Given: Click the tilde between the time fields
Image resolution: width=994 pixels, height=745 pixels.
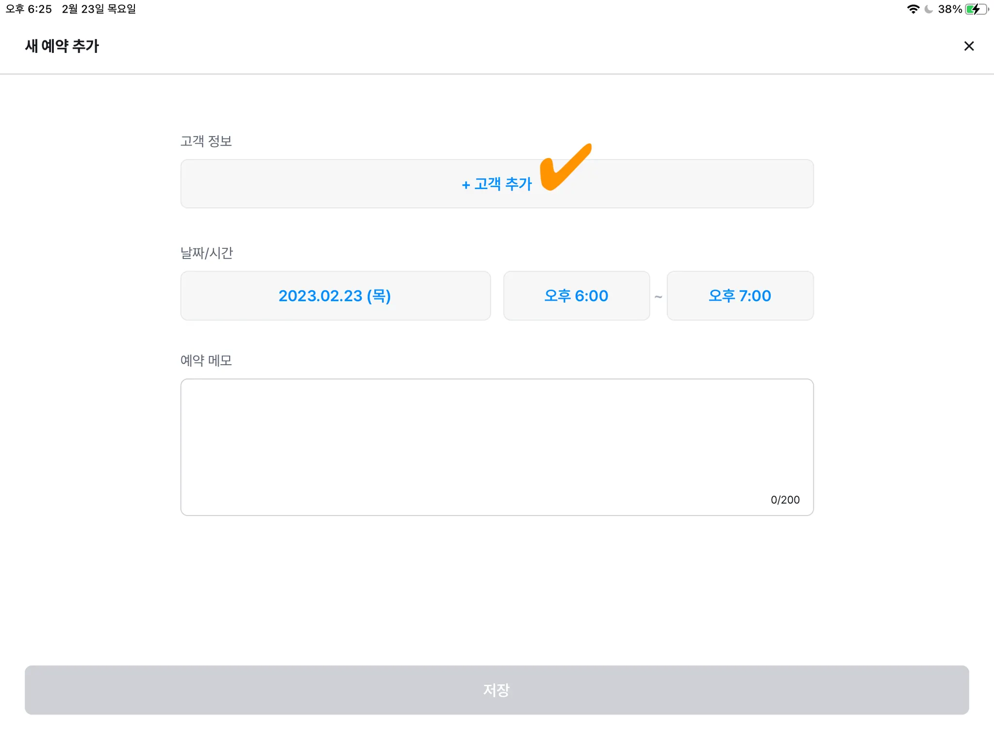Looking at the screenshot, I should 658,296.
